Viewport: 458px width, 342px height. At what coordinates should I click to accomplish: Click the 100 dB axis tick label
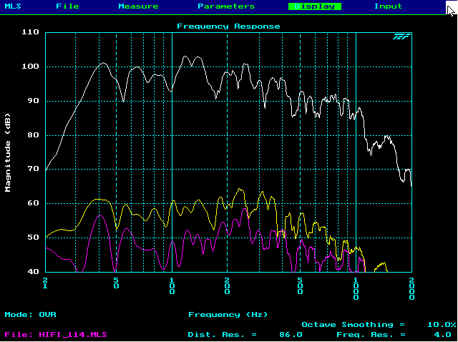coord(30,67)
